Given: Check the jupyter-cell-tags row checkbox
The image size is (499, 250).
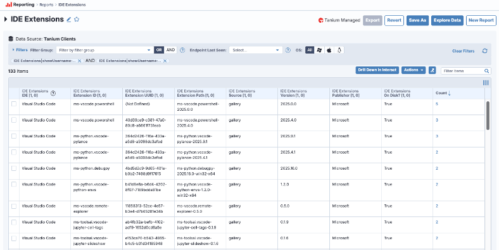Looking at the screenshot, I should pos(14,222).
